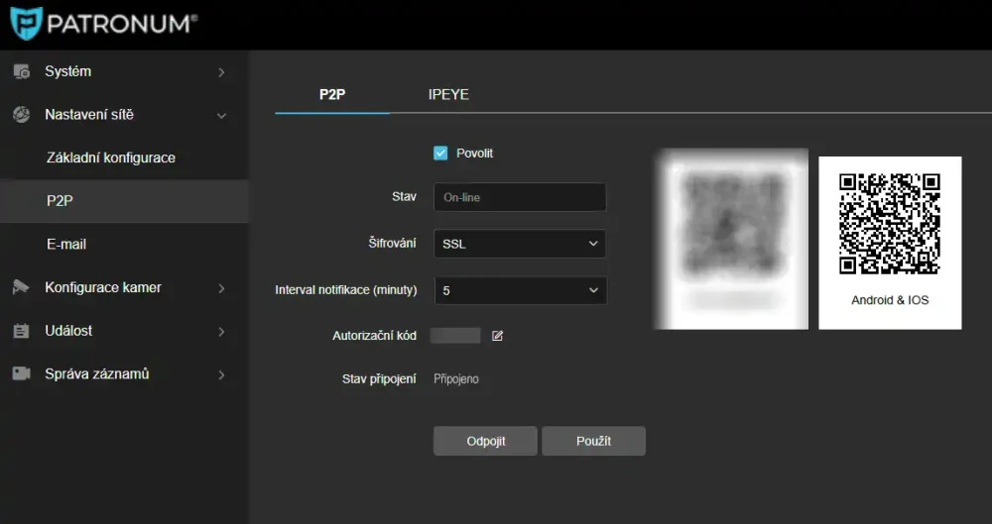Expand the Správa záznamů chevron

pyautogui.click(x=221, y=374)
